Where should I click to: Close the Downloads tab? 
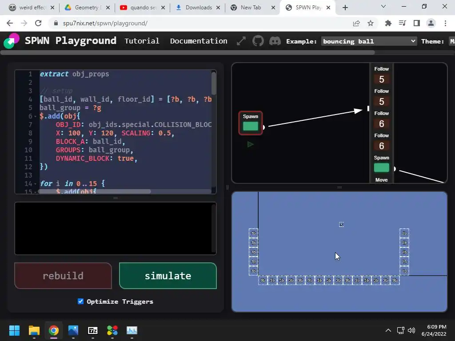(218, 8)
